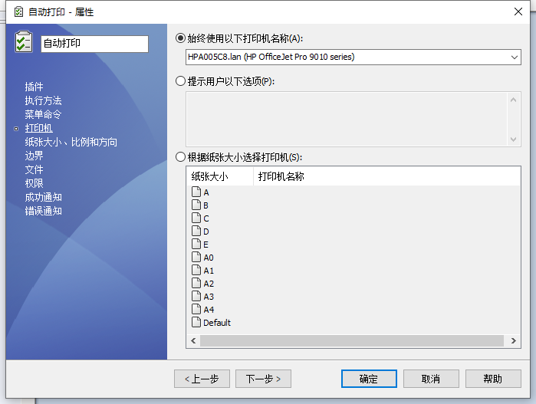Viewport: 536px width, 404px height.
Task: Select paper size D page icon
Action: 196,231
